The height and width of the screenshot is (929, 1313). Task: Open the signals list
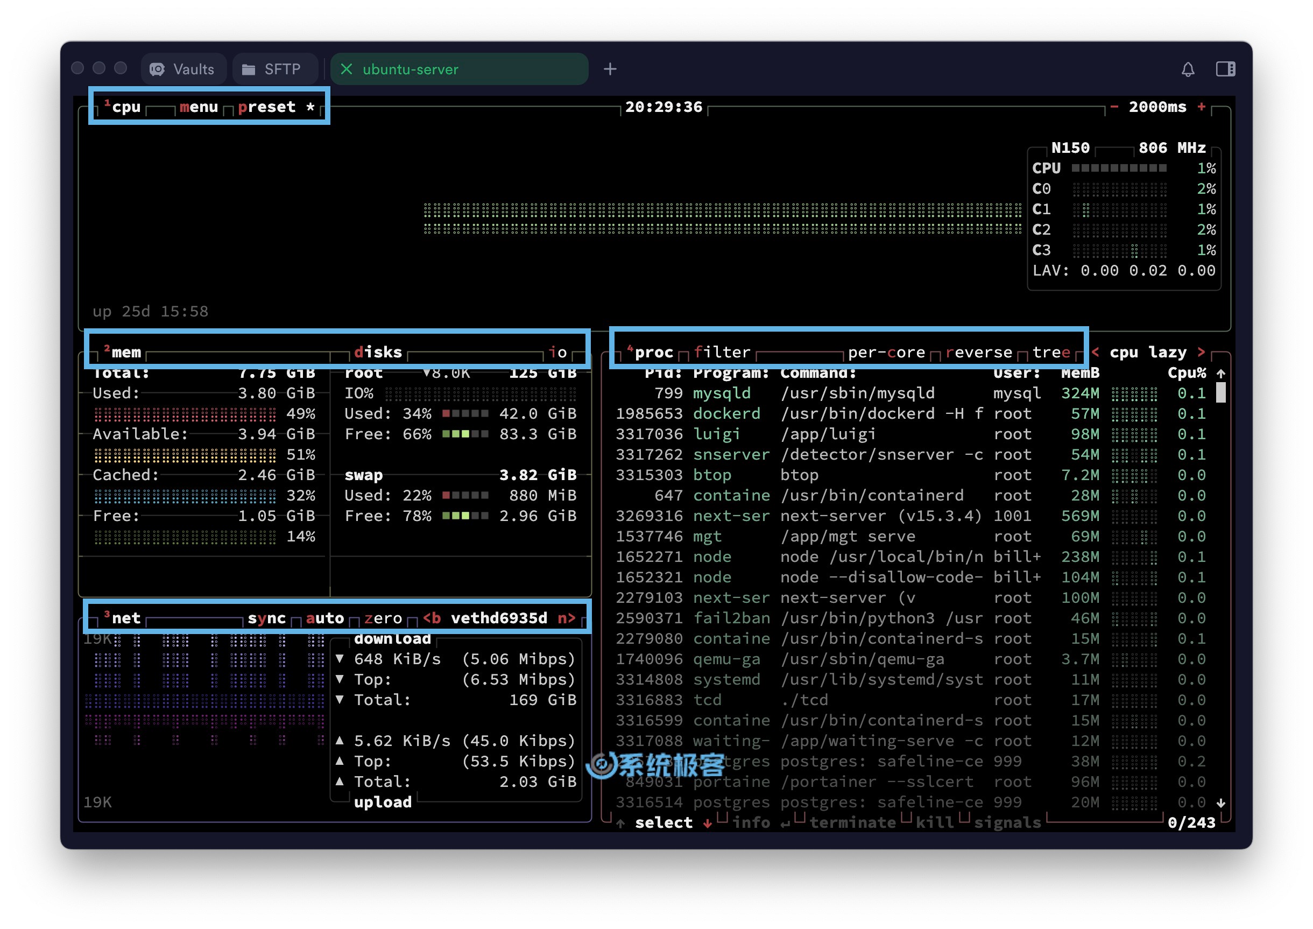[x=1008, y=822]
